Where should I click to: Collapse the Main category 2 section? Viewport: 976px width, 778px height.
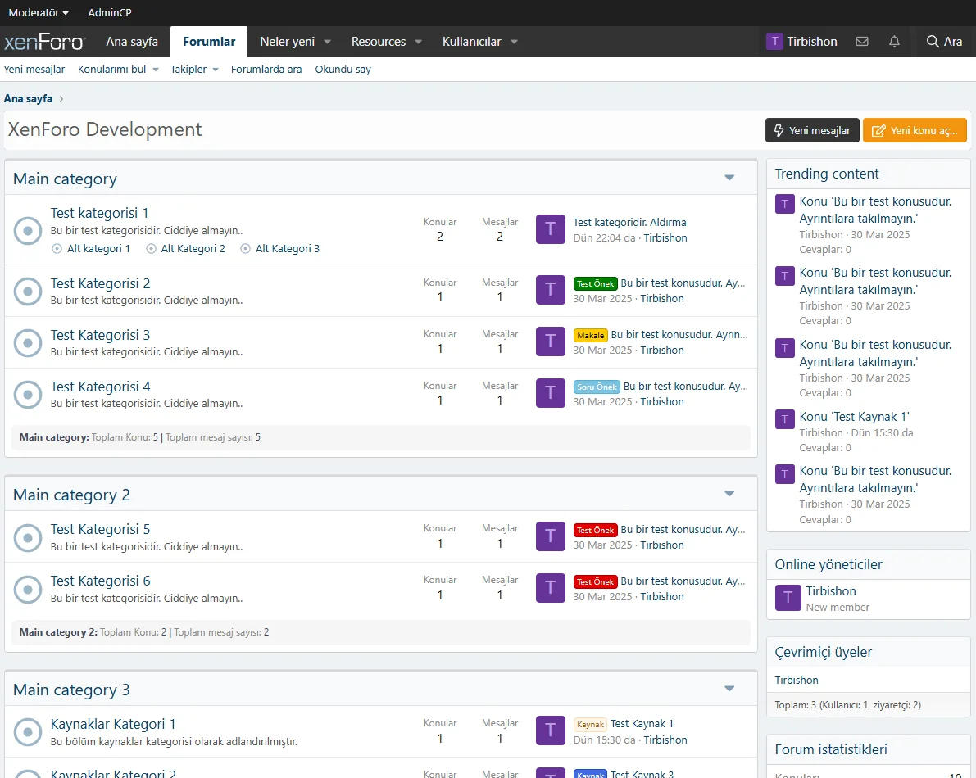(729, 494)
